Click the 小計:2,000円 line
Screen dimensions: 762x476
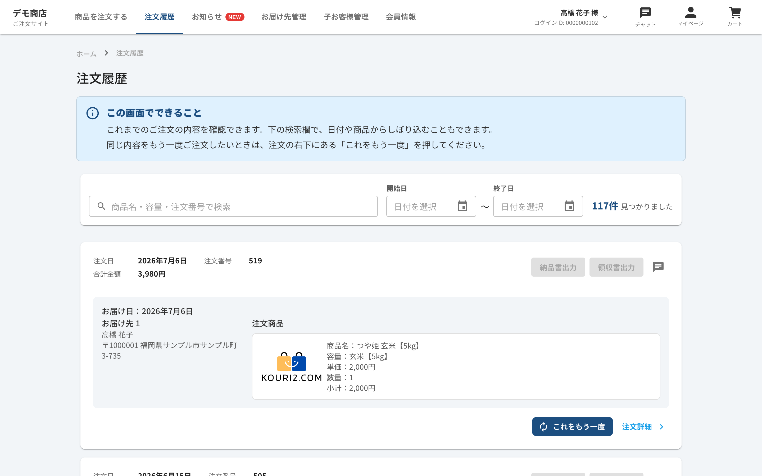[x=351, y=388]
